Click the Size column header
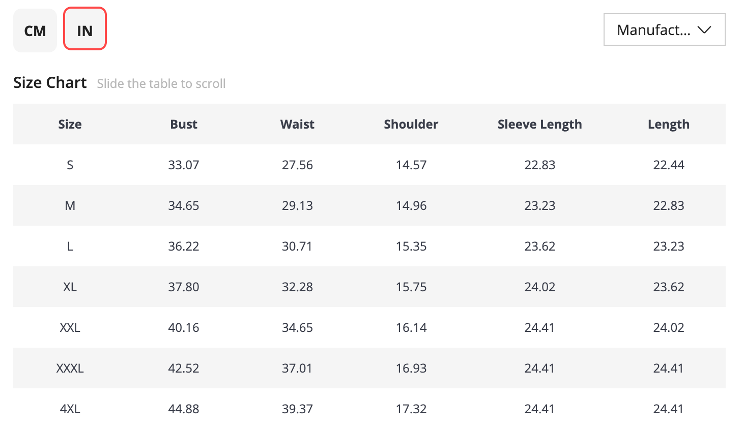Image resolution: width=743 pixels, height=429 pixels. point(70,125)
